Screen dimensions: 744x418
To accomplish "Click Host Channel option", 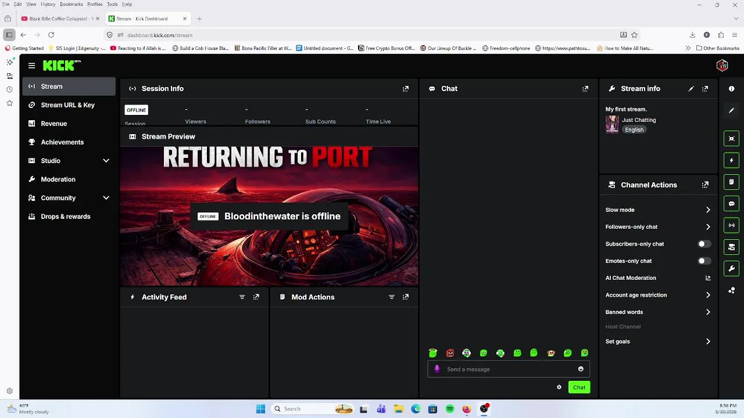I will [x=623, y=327].
